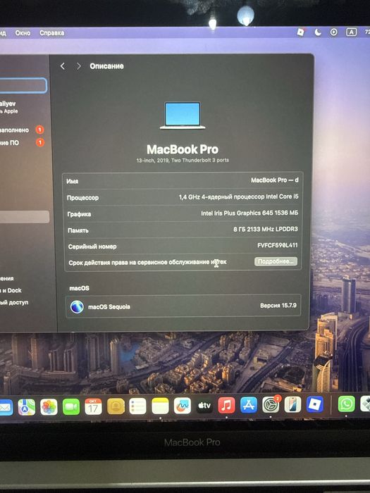
Task: Open the Apple account entry in sidebar
Action: pos(8,107)
